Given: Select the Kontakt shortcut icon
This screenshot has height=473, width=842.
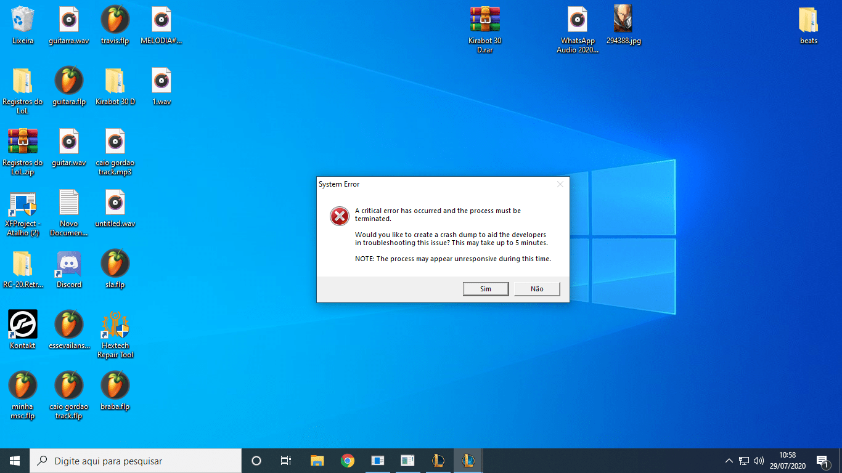Looking at the screenshot, I should tap(23, 330).
